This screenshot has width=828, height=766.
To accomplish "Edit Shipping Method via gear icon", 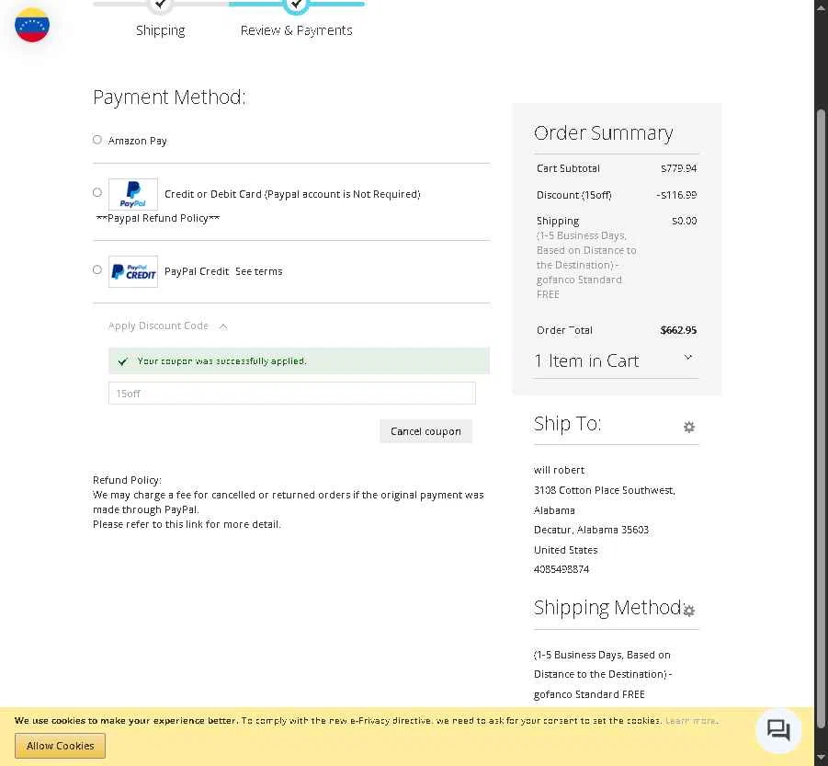I will 688,611.
